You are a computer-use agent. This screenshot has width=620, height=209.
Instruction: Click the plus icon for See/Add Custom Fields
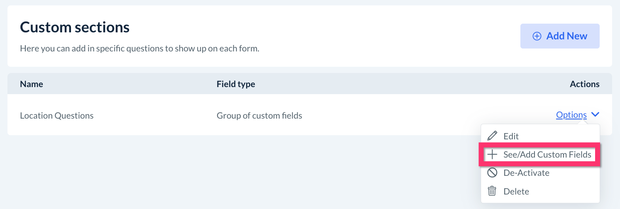pos(492,155)
